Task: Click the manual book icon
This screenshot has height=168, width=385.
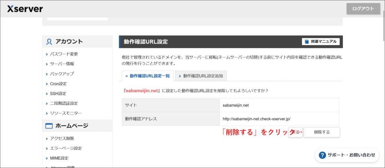Action: [307, 42]
